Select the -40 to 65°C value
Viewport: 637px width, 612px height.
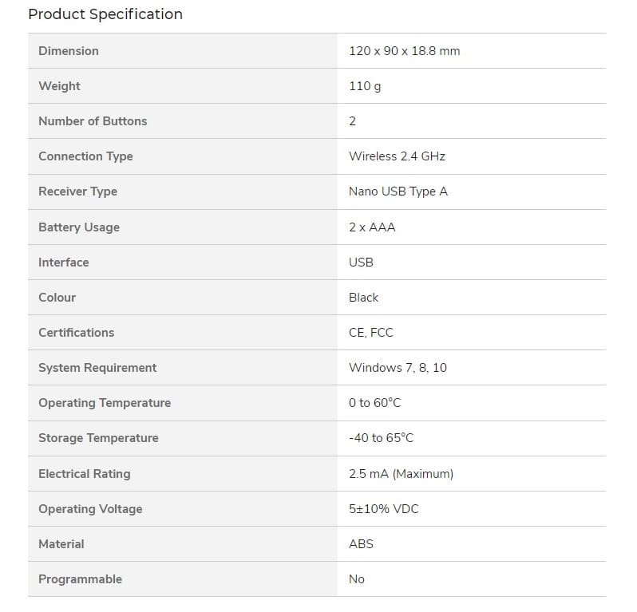[x=381, y=438]
